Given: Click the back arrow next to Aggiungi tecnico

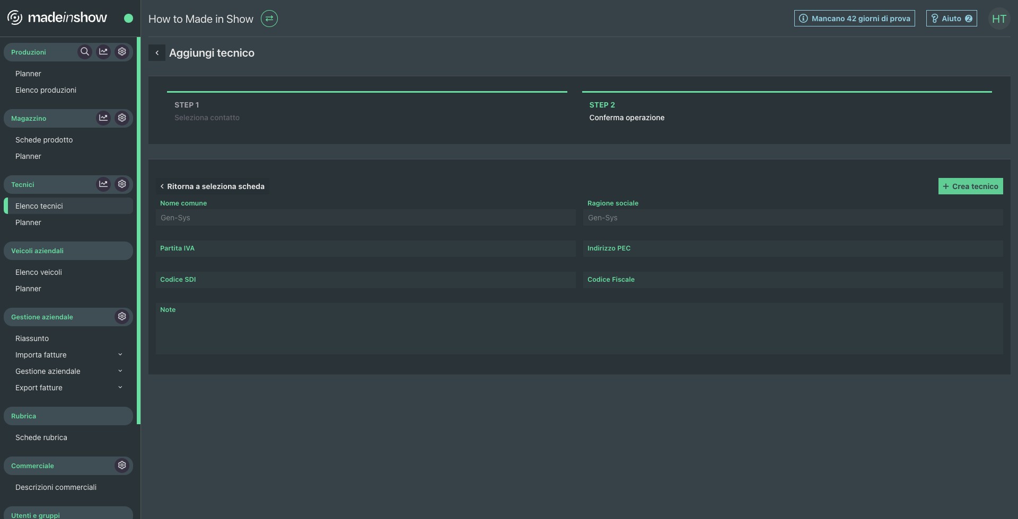Looking at the screenshot, I should (x=157, y=53).
